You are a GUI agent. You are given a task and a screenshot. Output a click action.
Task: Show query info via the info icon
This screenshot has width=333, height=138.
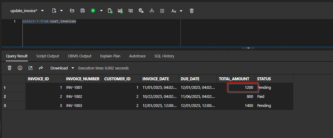20,68
